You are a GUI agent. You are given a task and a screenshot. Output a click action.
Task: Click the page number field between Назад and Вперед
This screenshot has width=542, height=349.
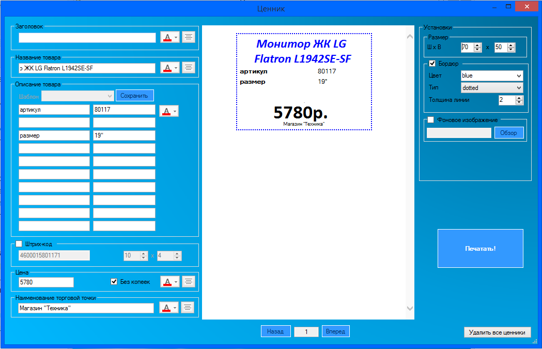click(306, 332)
